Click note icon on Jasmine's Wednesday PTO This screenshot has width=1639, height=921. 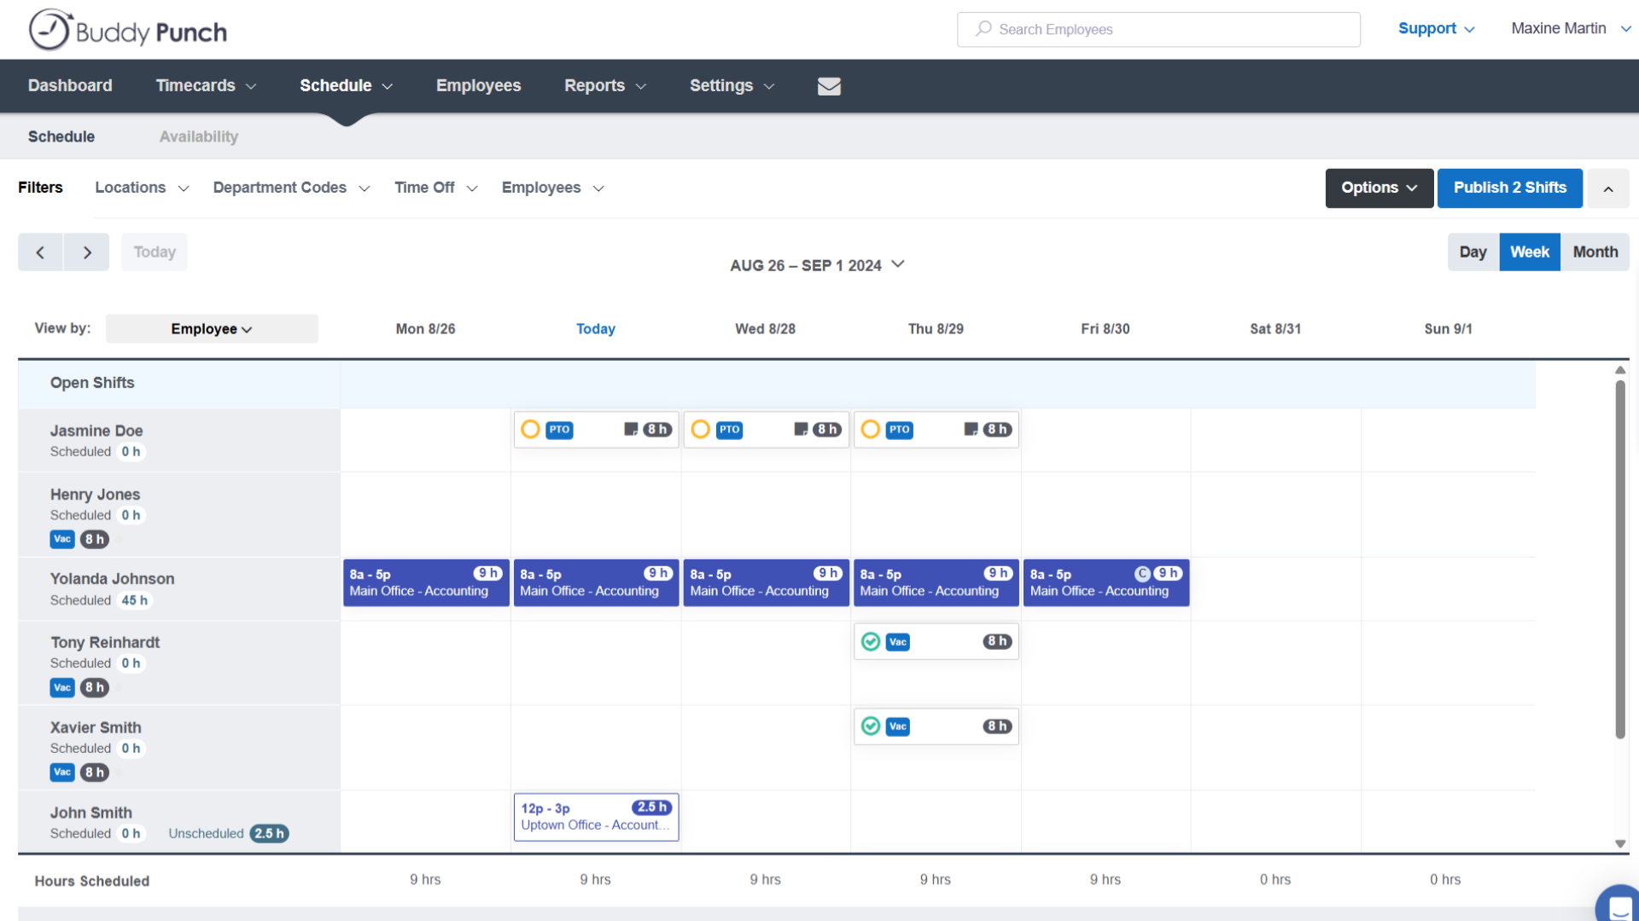point(801,429)
